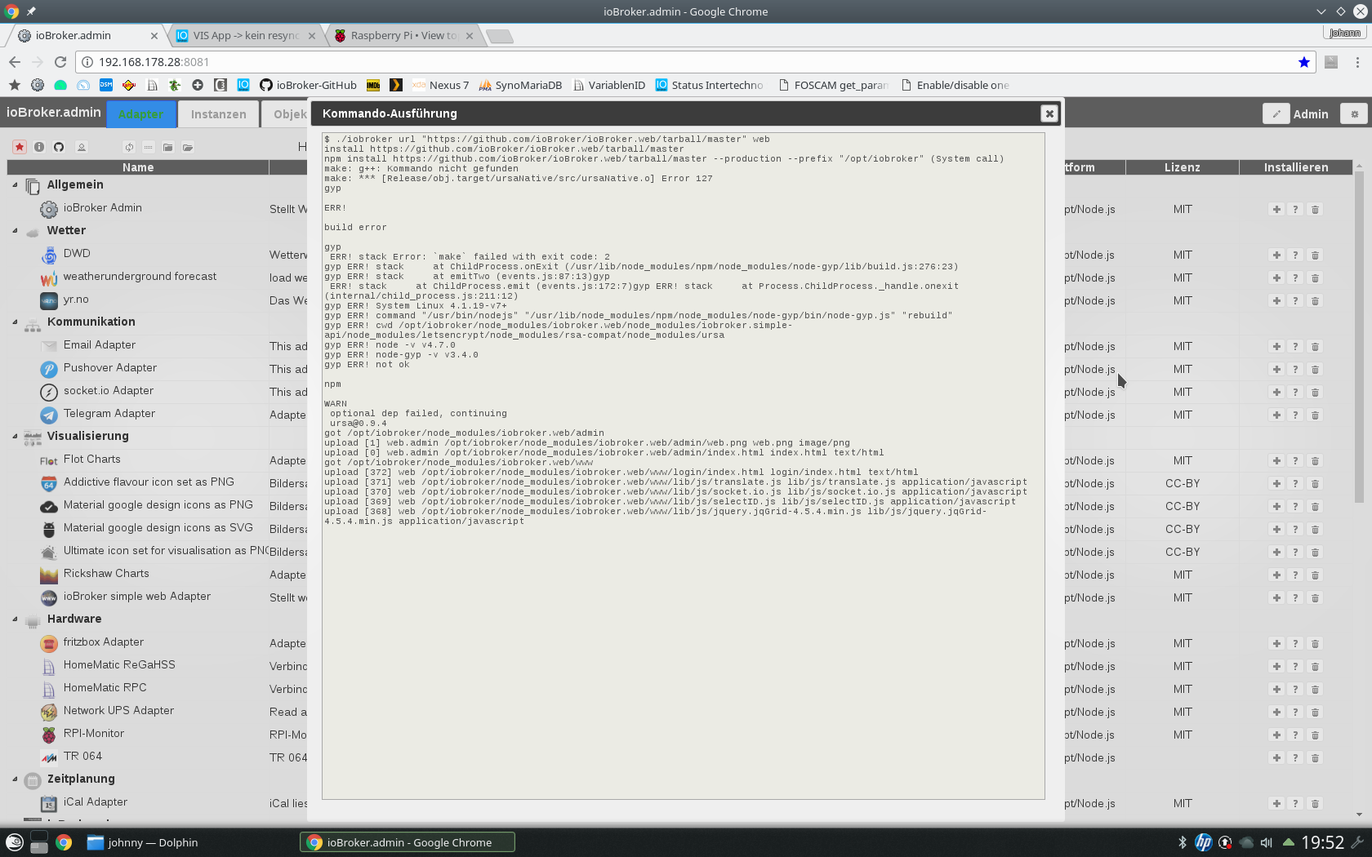
Task: Switch to the Objekte tab
Action: click(286, 114)
